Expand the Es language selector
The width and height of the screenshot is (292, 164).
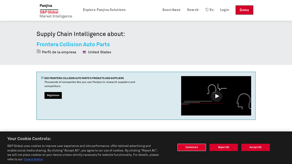(211, 10)
